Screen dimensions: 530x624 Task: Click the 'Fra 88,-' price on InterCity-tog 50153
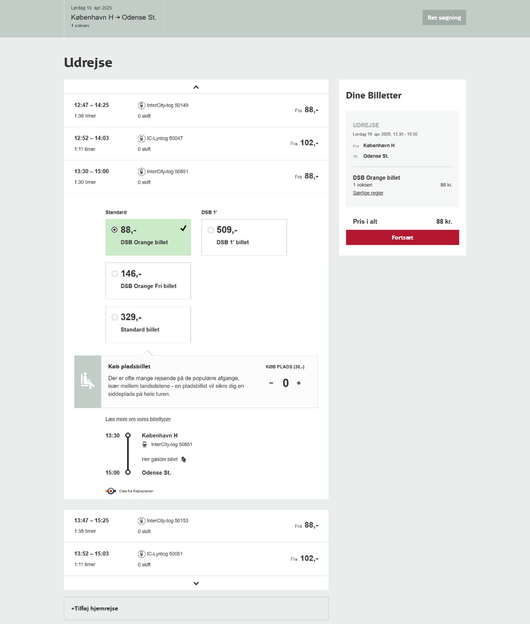click(x=307, y=525)
